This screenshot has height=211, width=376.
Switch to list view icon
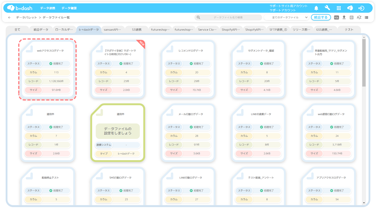point(367,18)
